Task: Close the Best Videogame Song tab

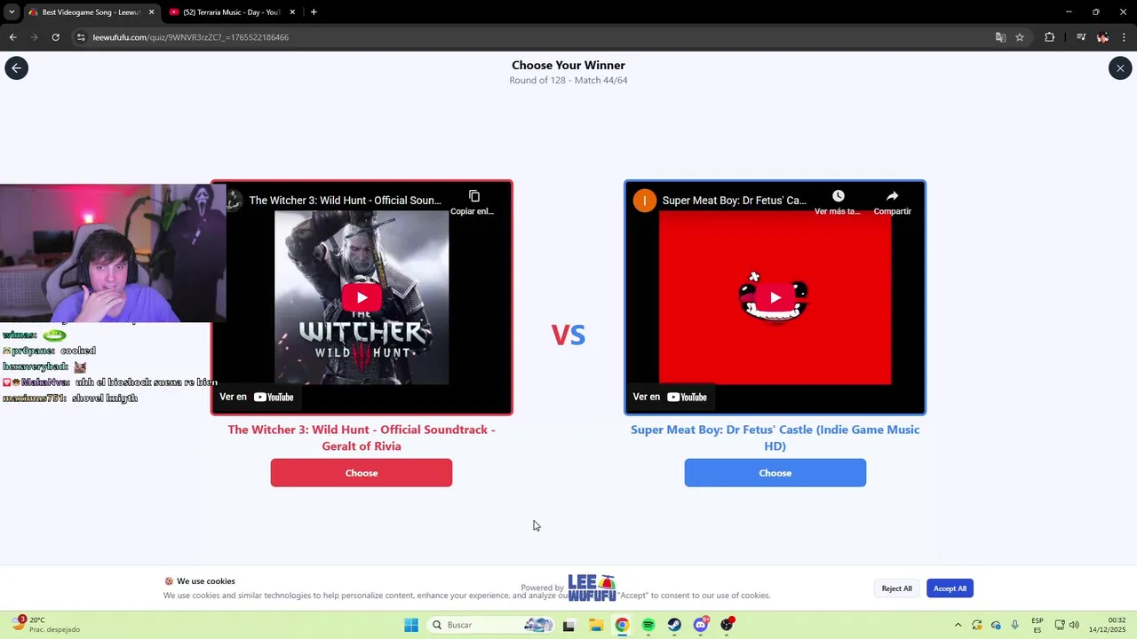Action: pyautogui.click(x=151, y=12)
